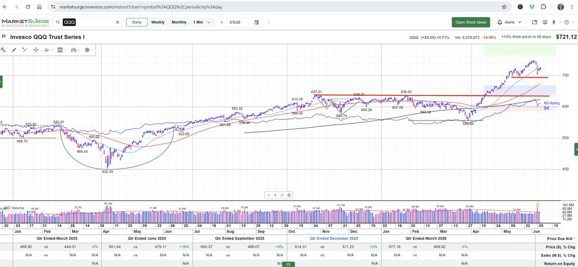This screenshot has width=578, height=267.
Task: Click the green left side panel tab
Action: [x=1, y=81]
